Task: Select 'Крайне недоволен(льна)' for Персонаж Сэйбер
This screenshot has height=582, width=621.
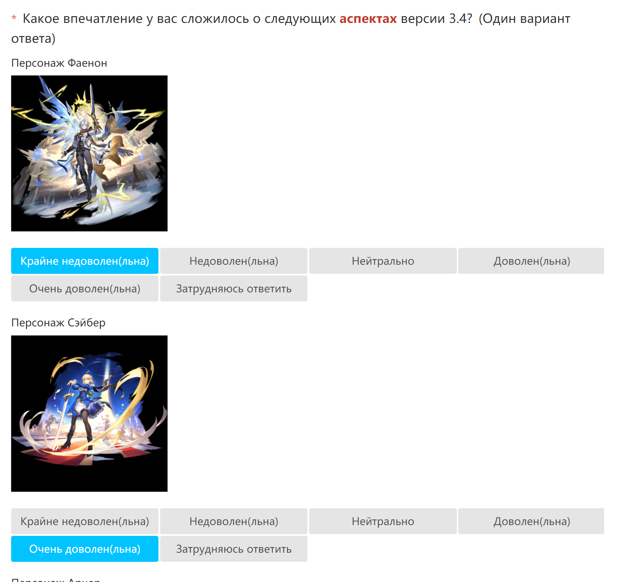Action: click(85, 521)
